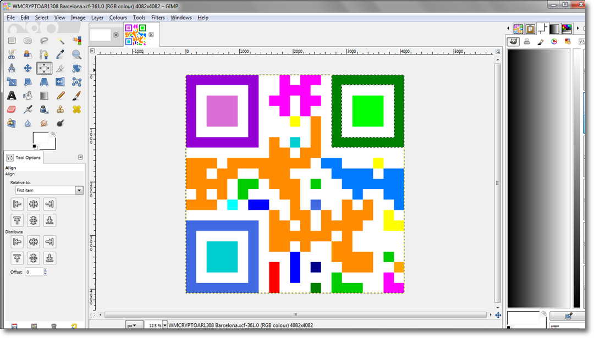Image resolution: width=594 pixels, height=338 pixels.
Task: Align top edge of target
Action: click(x=17, y=220)
